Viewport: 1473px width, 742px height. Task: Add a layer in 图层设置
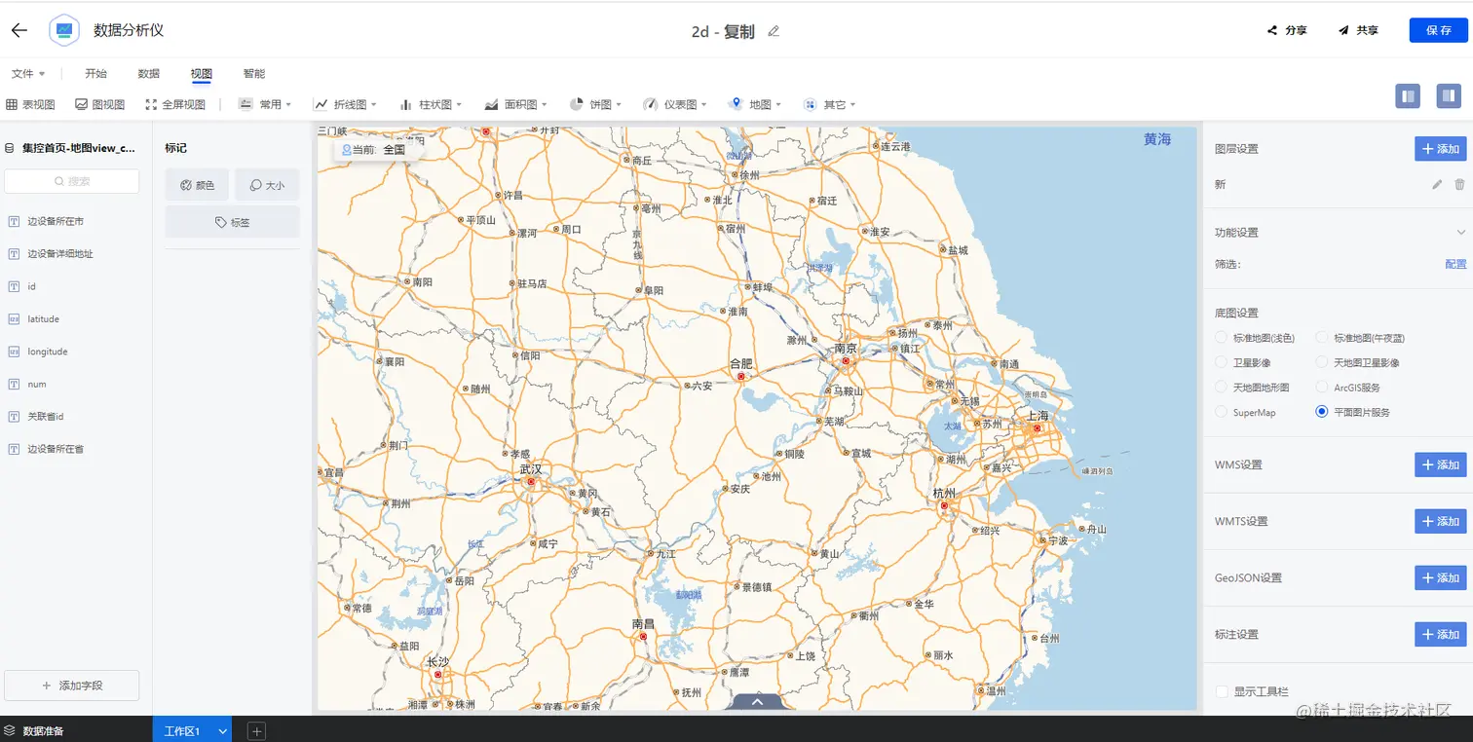[x=1440, y=149]
